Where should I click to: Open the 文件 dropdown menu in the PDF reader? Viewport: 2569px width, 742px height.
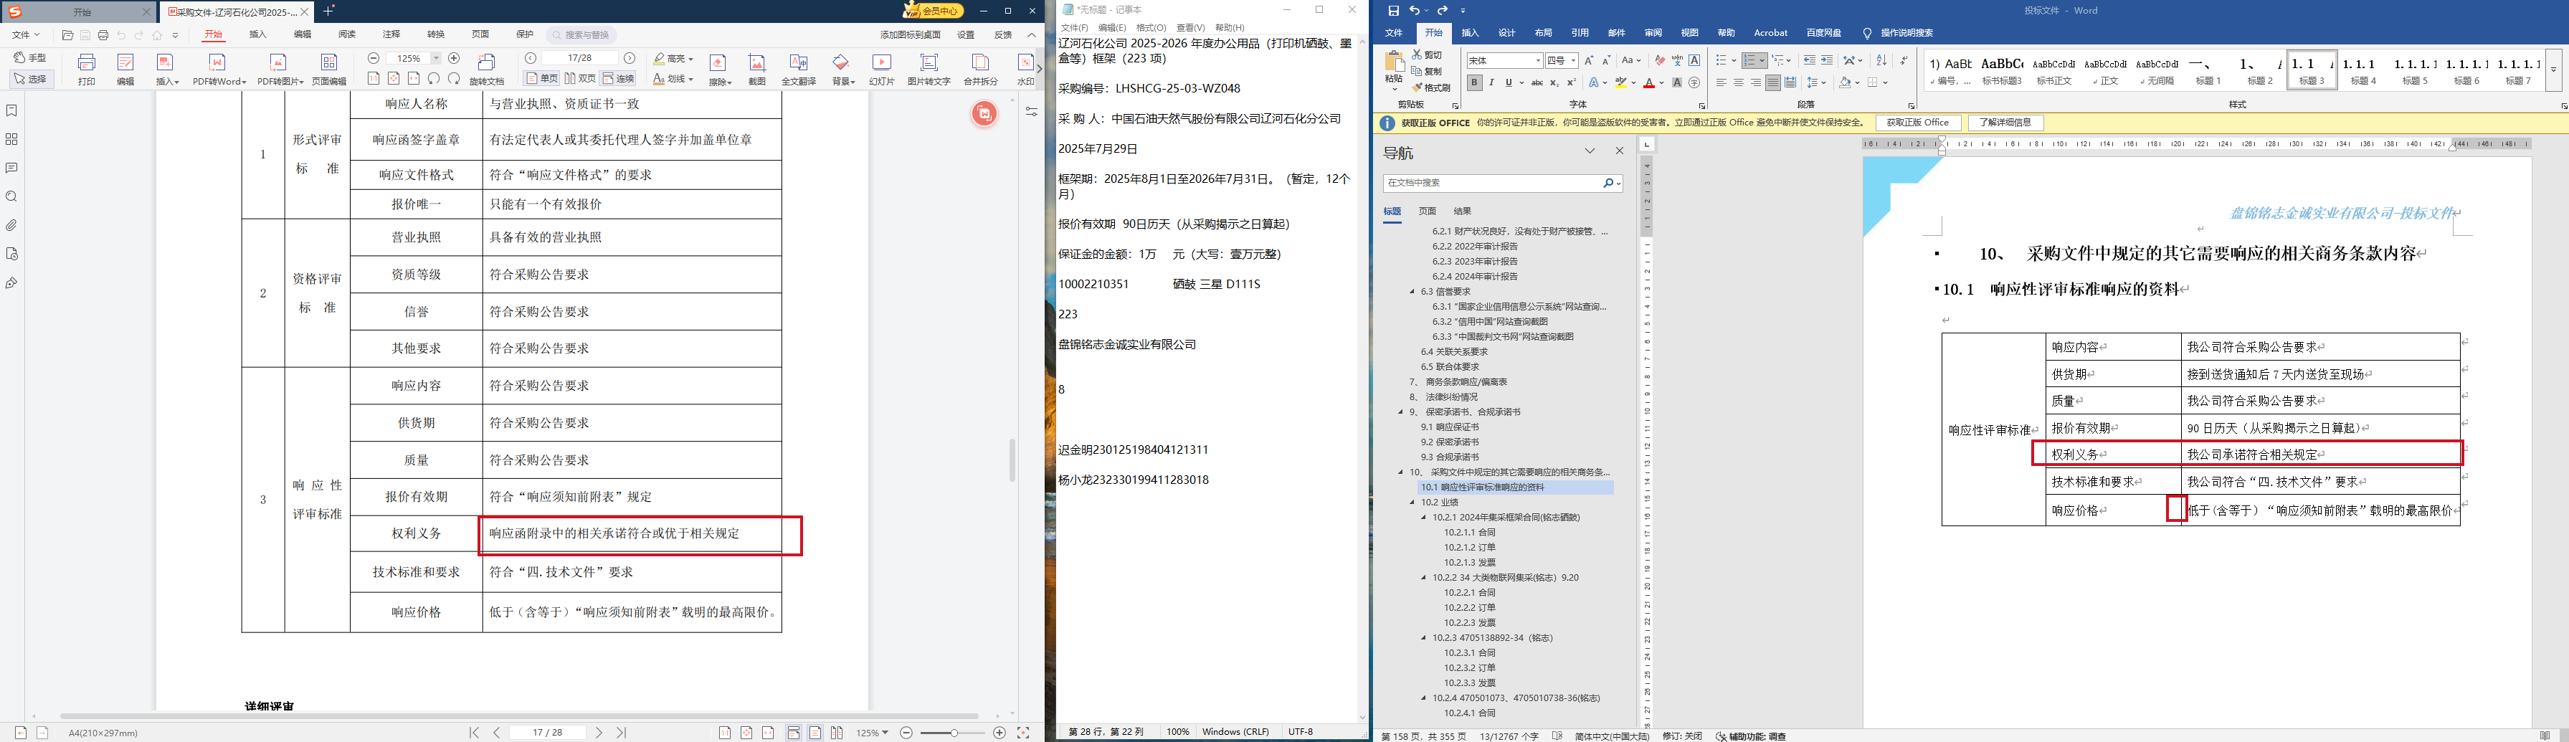coord(26,35)
